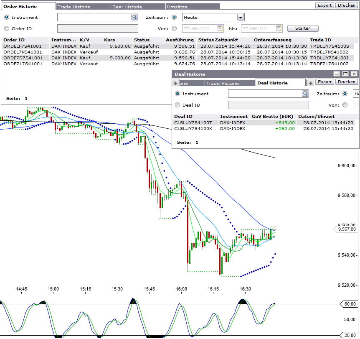Sort by Datum/Uhrzeit column header
Screen dimensions: 360x339
pos(326,117)
